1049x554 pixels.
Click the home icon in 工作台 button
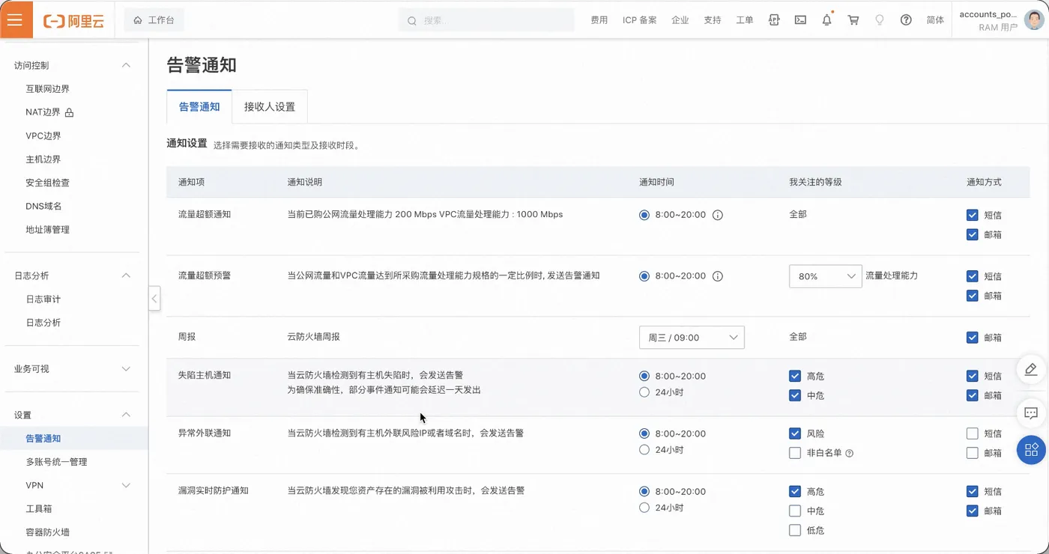coord(138,20)
